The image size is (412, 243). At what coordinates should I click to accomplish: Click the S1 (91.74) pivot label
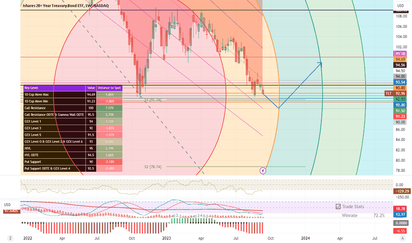(x=153, y=100)
